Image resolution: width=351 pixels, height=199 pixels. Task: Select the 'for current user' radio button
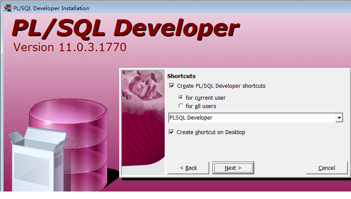(x=181, y=98)
